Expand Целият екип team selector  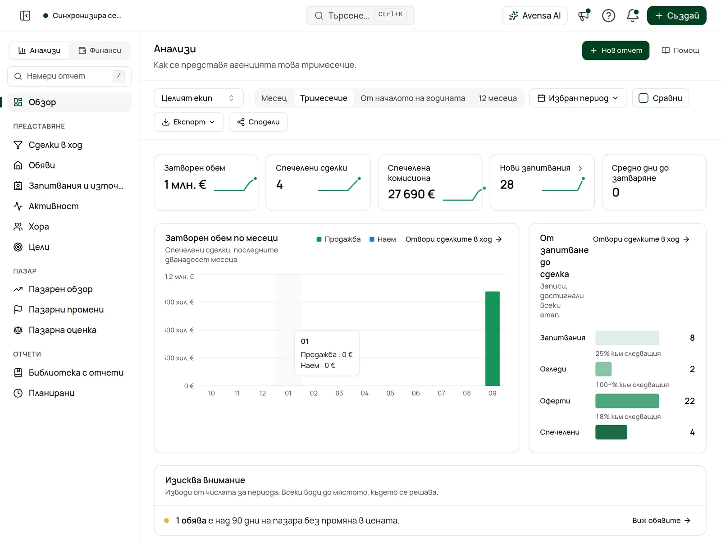tap(199, 98)
